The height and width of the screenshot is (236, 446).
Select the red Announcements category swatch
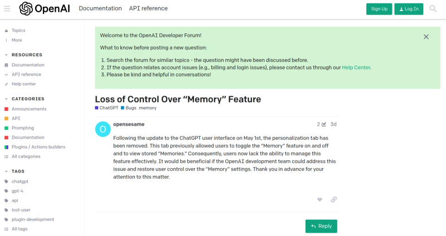click(x=7, y=109)
